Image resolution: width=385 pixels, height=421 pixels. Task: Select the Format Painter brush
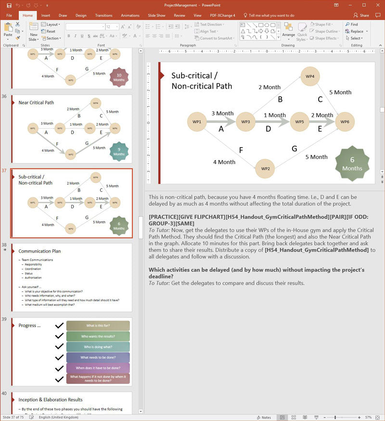[x=18, y=38]
